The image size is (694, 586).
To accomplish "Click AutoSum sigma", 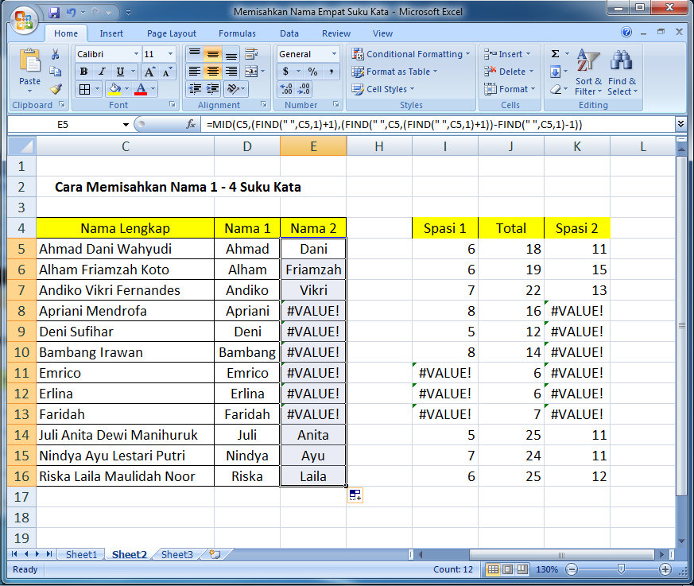I will point(555,54).
